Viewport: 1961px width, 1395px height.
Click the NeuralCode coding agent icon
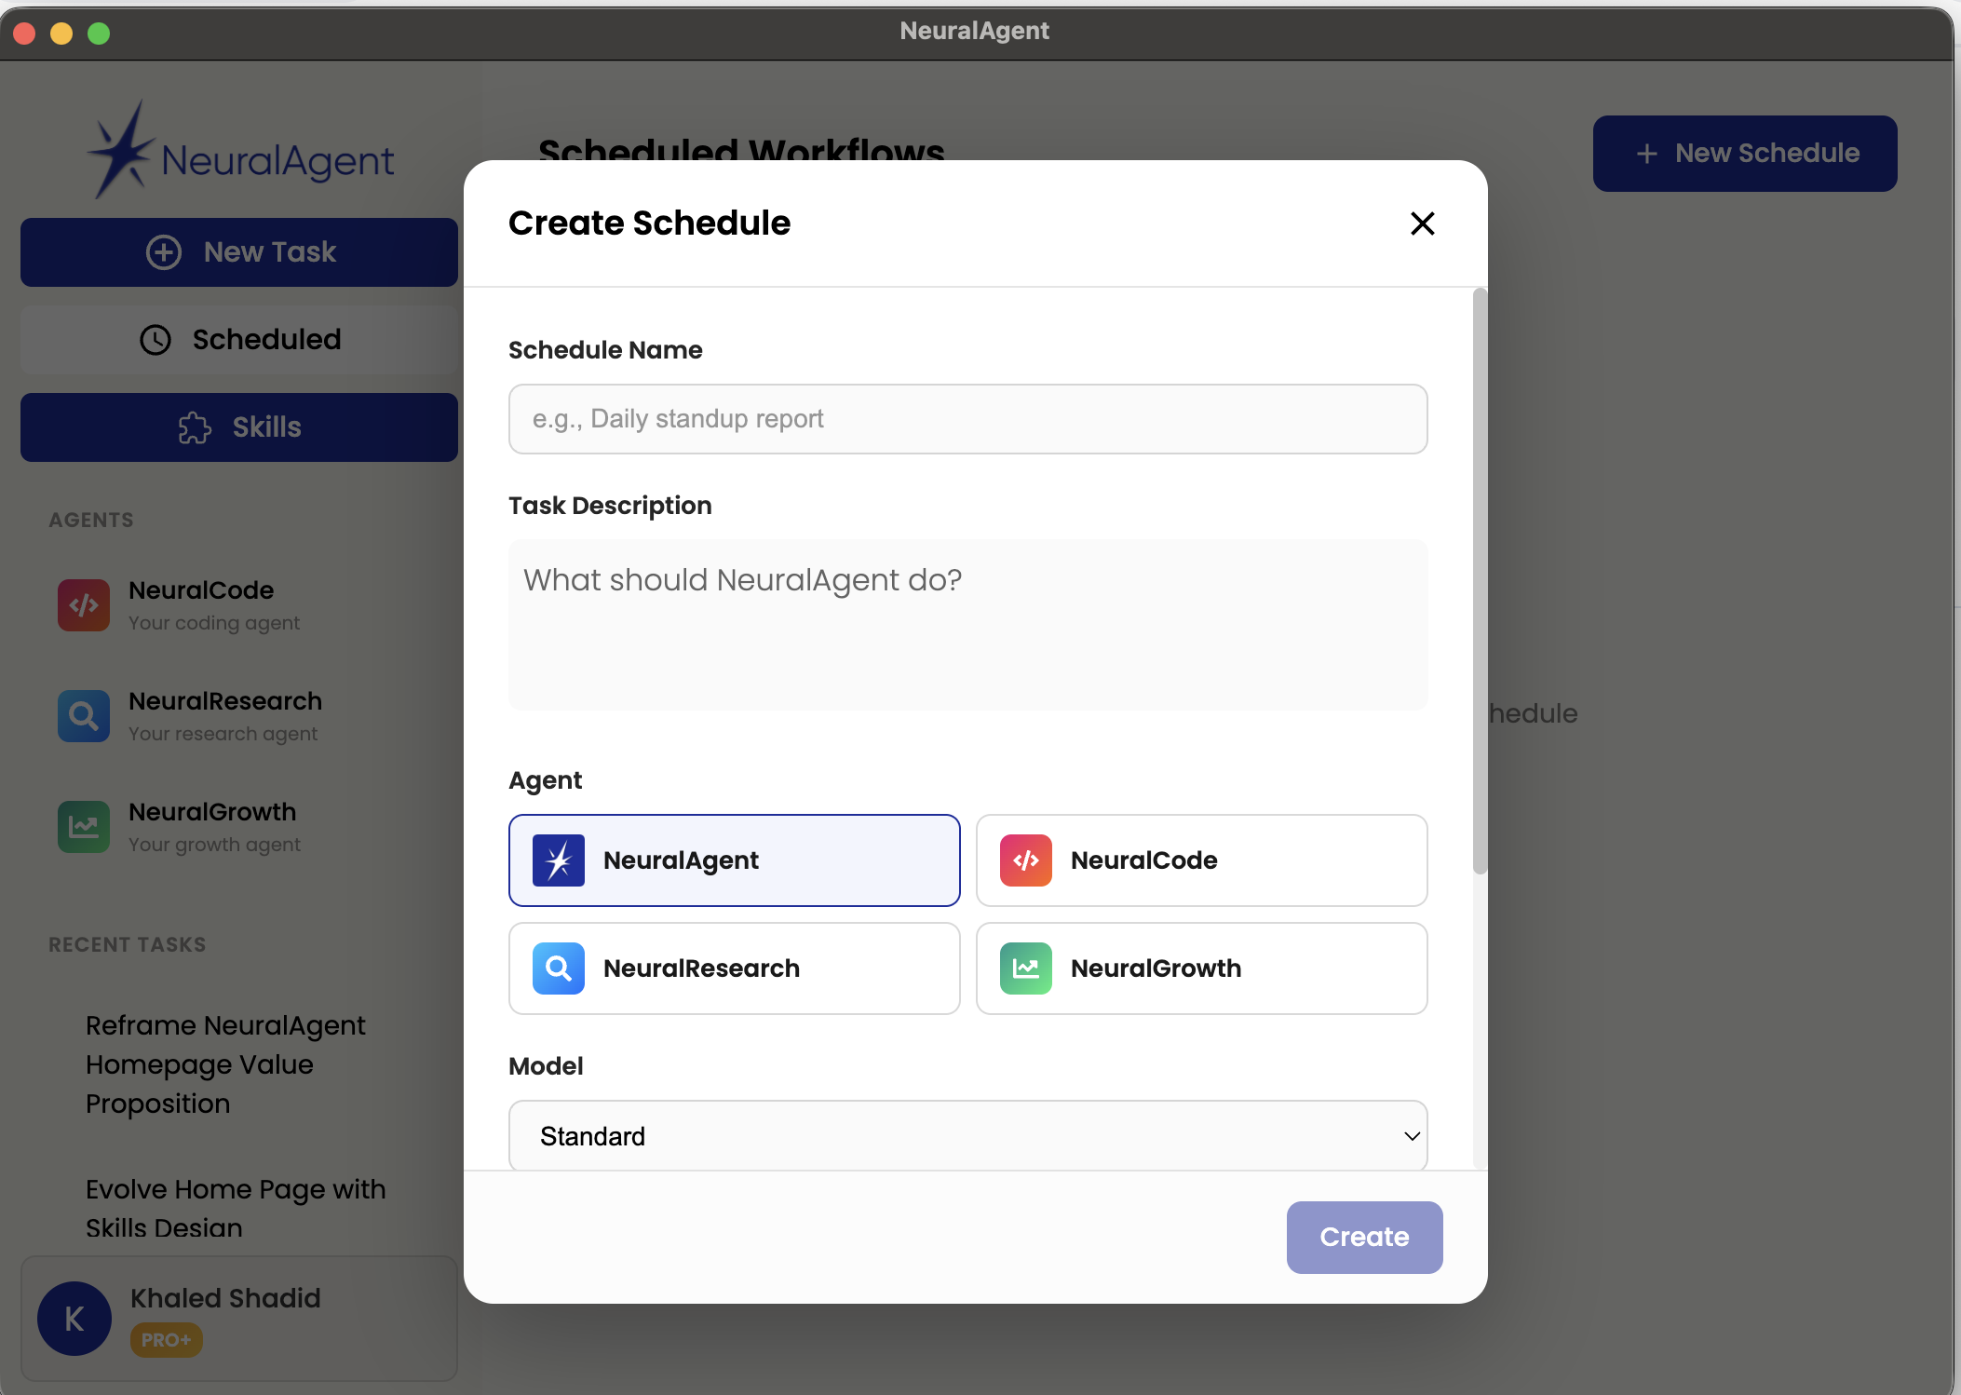[83, 605]
